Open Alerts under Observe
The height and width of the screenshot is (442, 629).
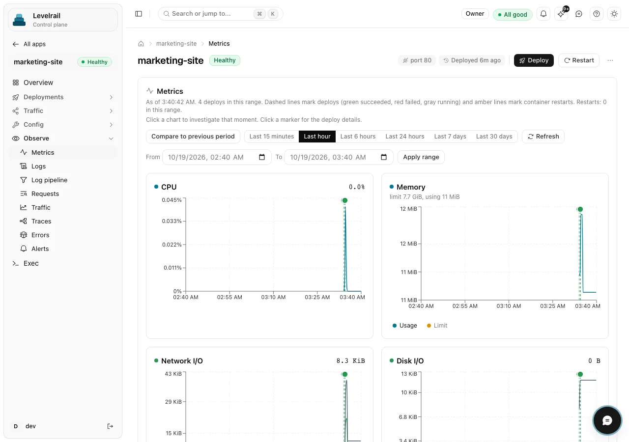click(63, 249)
